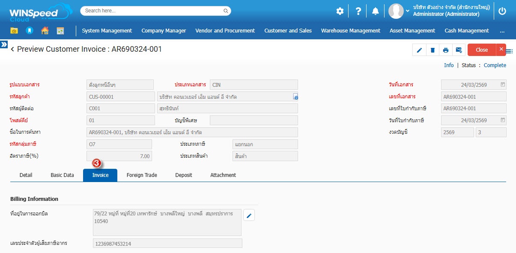Open the Customer and Sales menu
The width and height of the screenshot is (516, 253).
pyautogui.click(x=288, y=31)
